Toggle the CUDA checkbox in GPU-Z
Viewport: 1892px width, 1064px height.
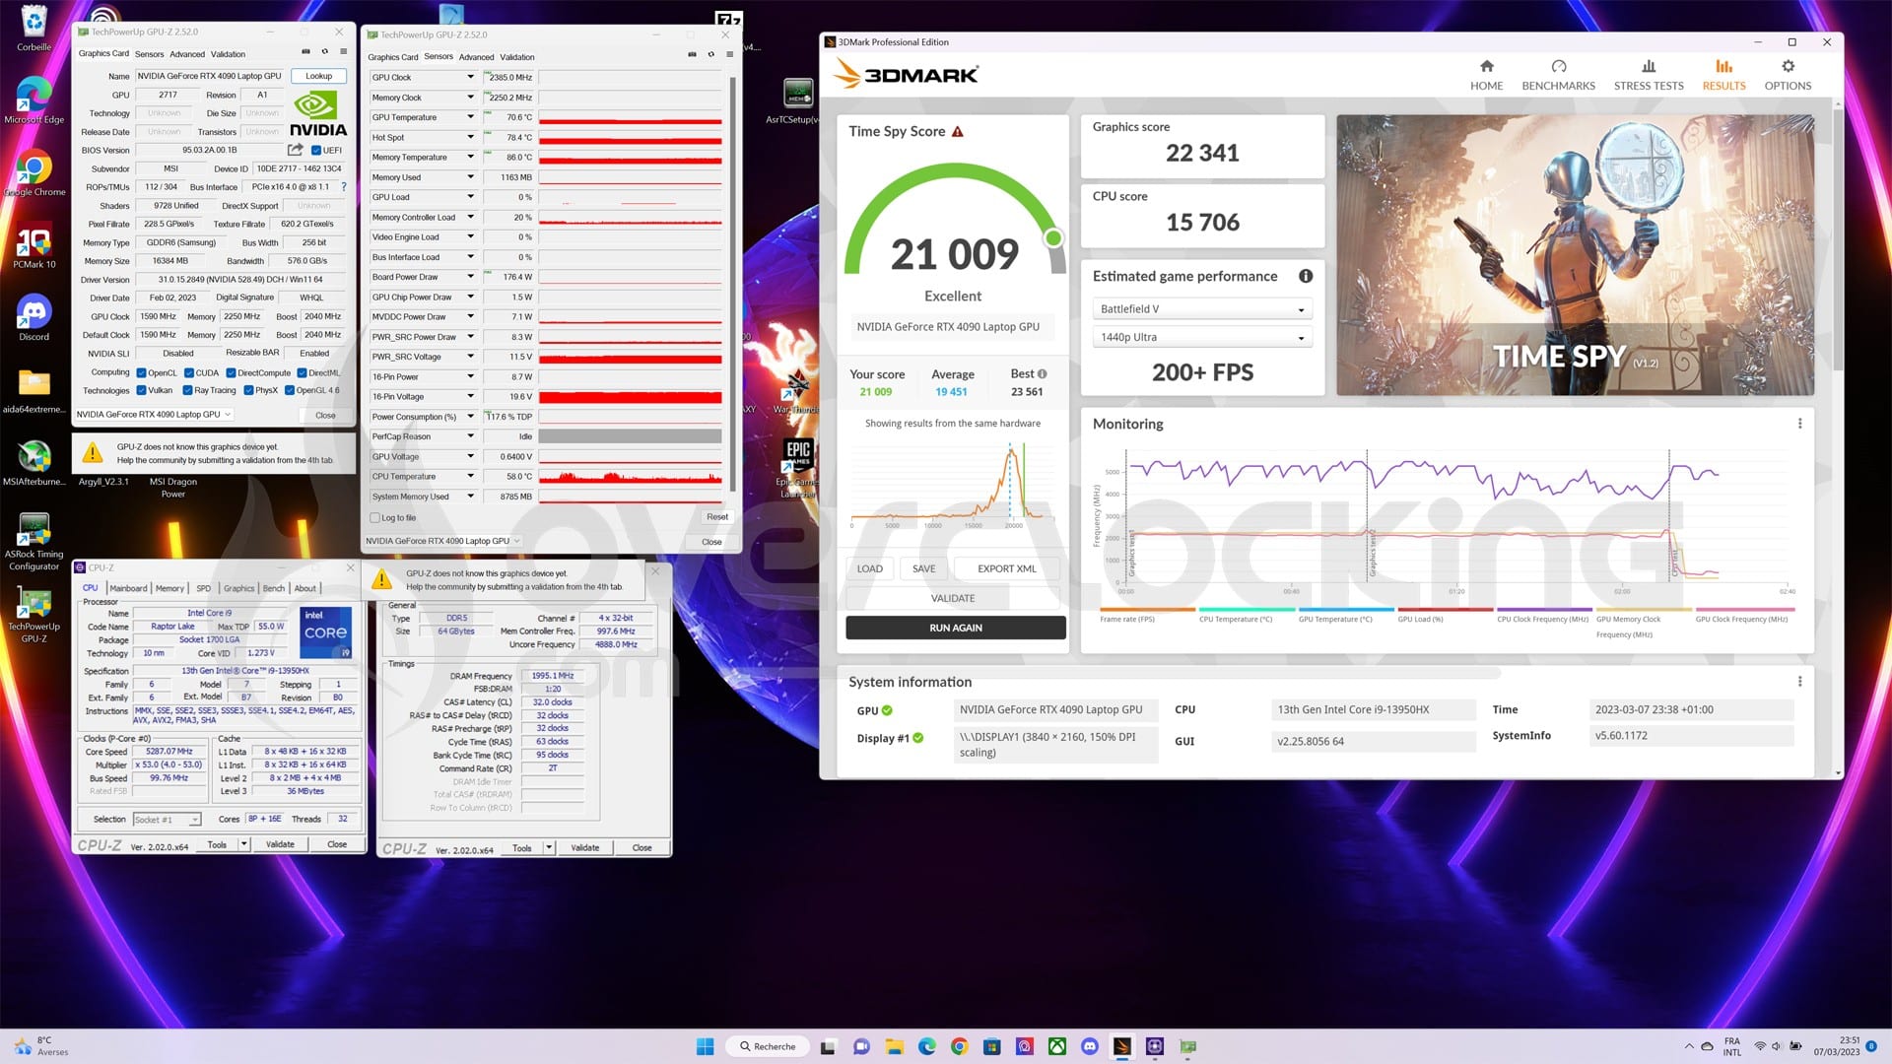coord(189,373)
